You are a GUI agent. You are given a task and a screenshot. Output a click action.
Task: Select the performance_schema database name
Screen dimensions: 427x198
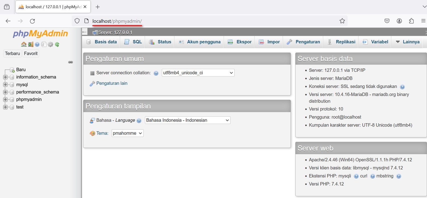(x=38, y=92)
